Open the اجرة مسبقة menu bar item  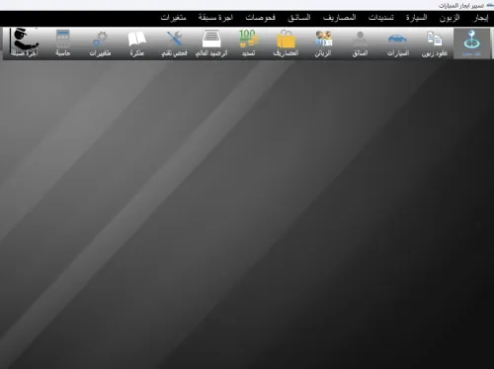pyautogui.click(x=215, y=18)
